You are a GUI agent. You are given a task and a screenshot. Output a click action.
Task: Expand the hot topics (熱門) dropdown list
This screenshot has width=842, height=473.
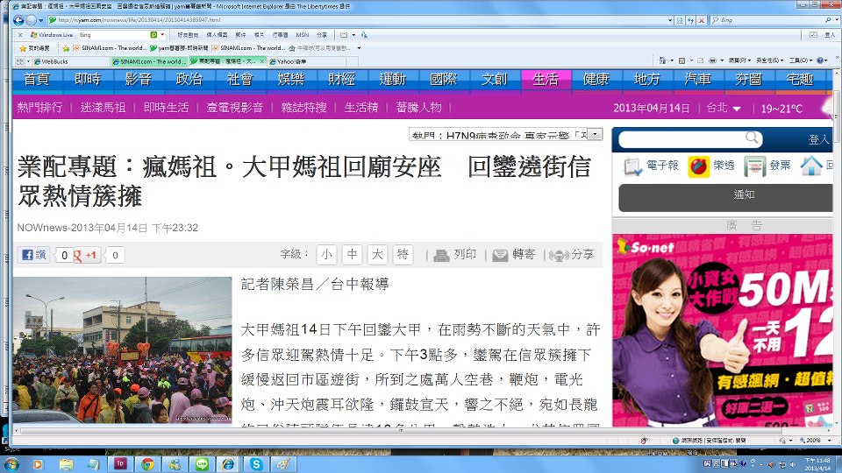point(596,134)
